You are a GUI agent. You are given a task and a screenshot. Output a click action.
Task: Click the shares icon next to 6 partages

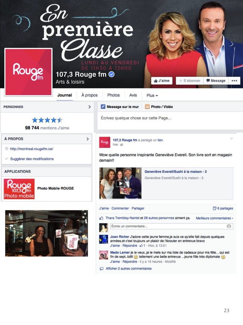(215, 208)
